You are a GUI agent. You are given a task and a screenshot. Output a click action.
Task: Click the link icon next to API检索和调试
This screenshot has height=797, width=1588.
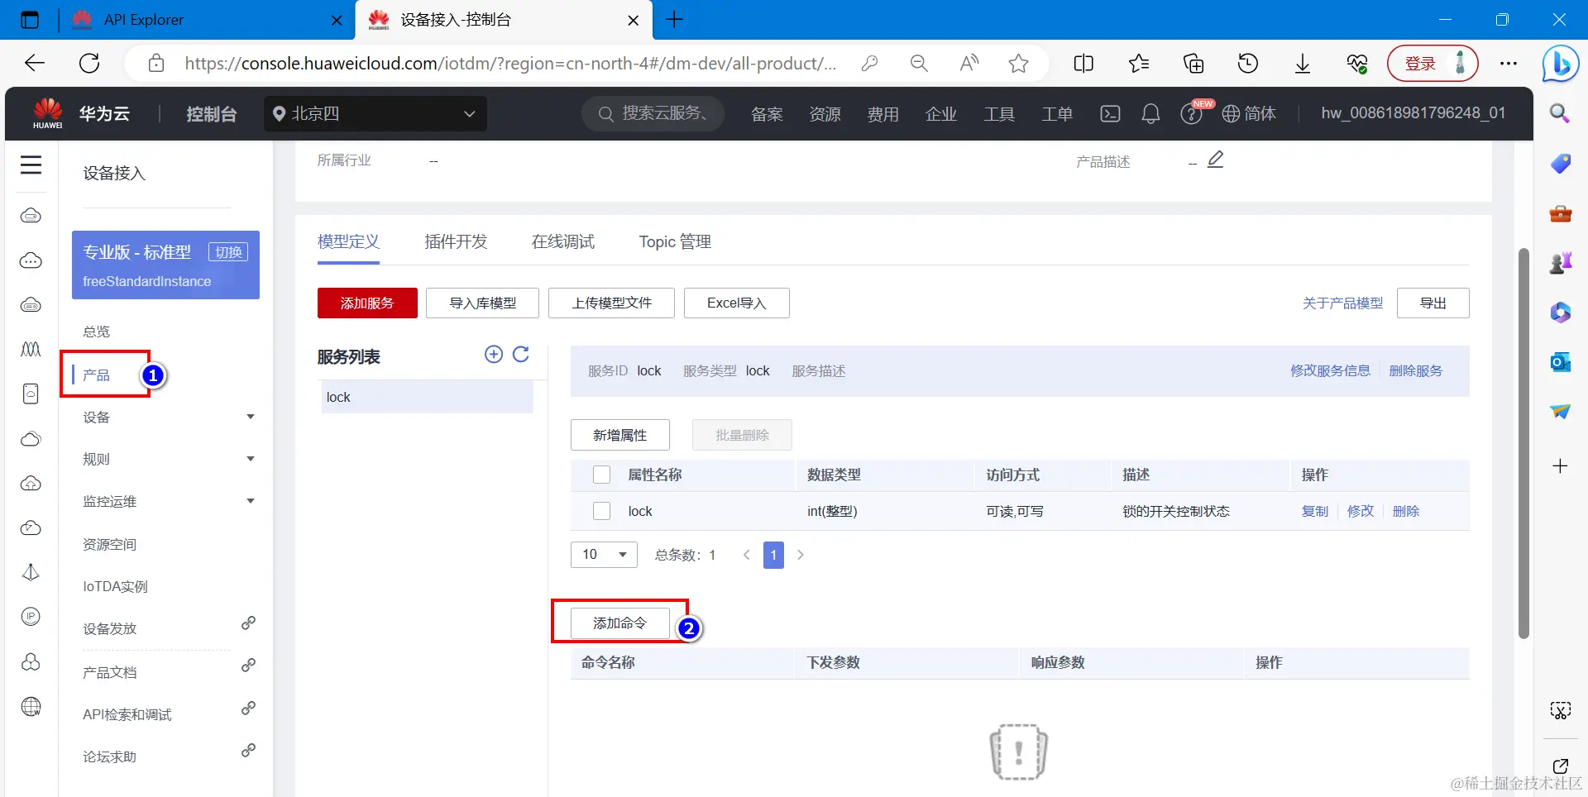click(248, 709)
